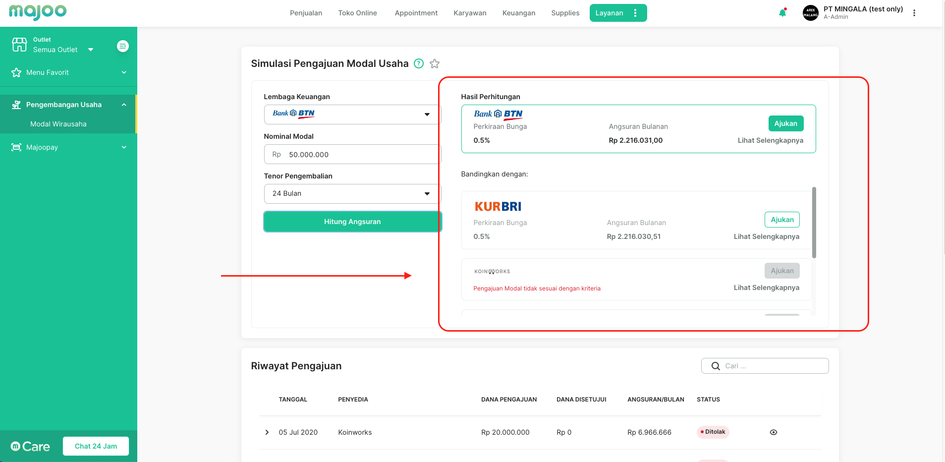Click the Majoopay icon
The width and height of the screenshot is (945, 462).
(x=16, y=147)
